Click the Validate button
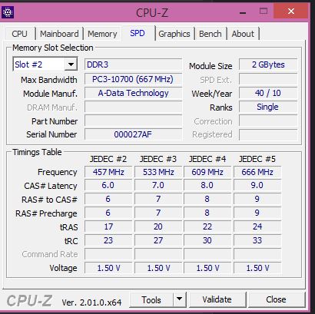 coord(217,299)
